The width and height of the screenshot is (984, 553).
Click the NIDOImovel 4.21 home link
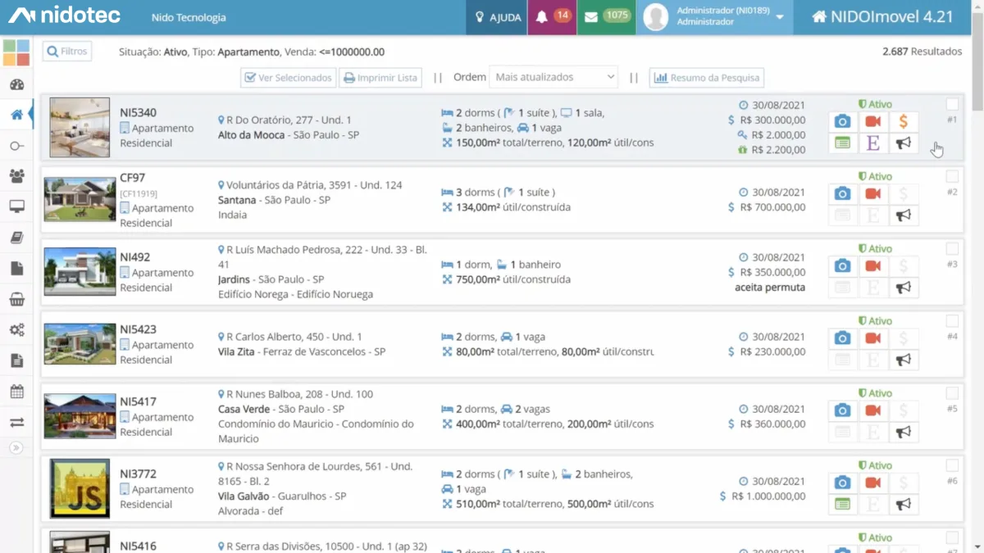882,17
